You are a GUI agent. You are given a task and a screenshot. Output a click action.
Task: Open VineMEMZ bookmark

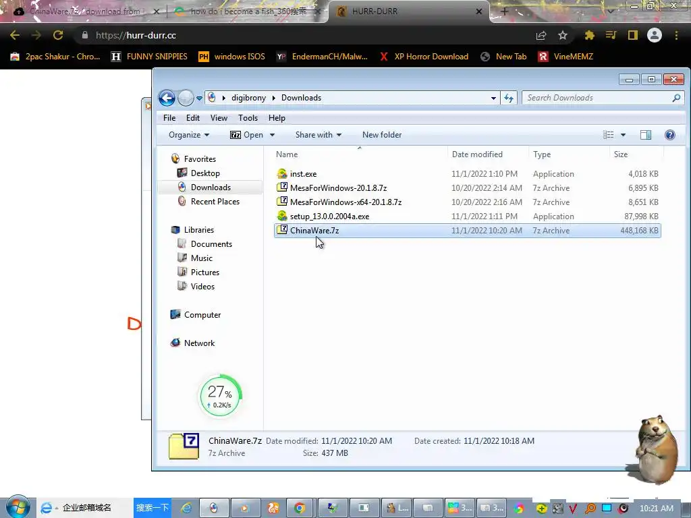[x=566, y=57]
